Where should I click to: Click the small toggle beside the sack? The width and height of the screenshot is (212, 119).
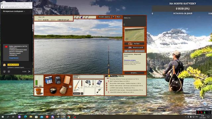(x=70, y=87)
